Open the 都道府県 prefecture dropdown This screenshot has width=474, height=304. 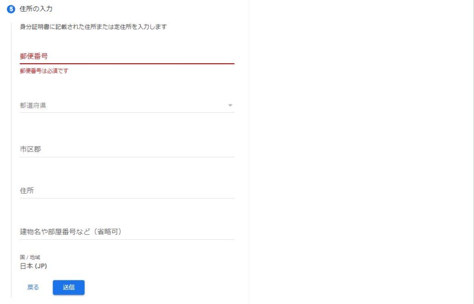click(127, 105)
